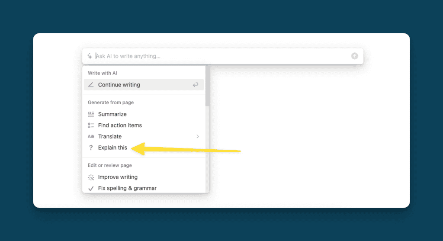443x241 pixels.
Task: Click the enter-key icon on Continue writing row
Action: [x=196, y=85]
